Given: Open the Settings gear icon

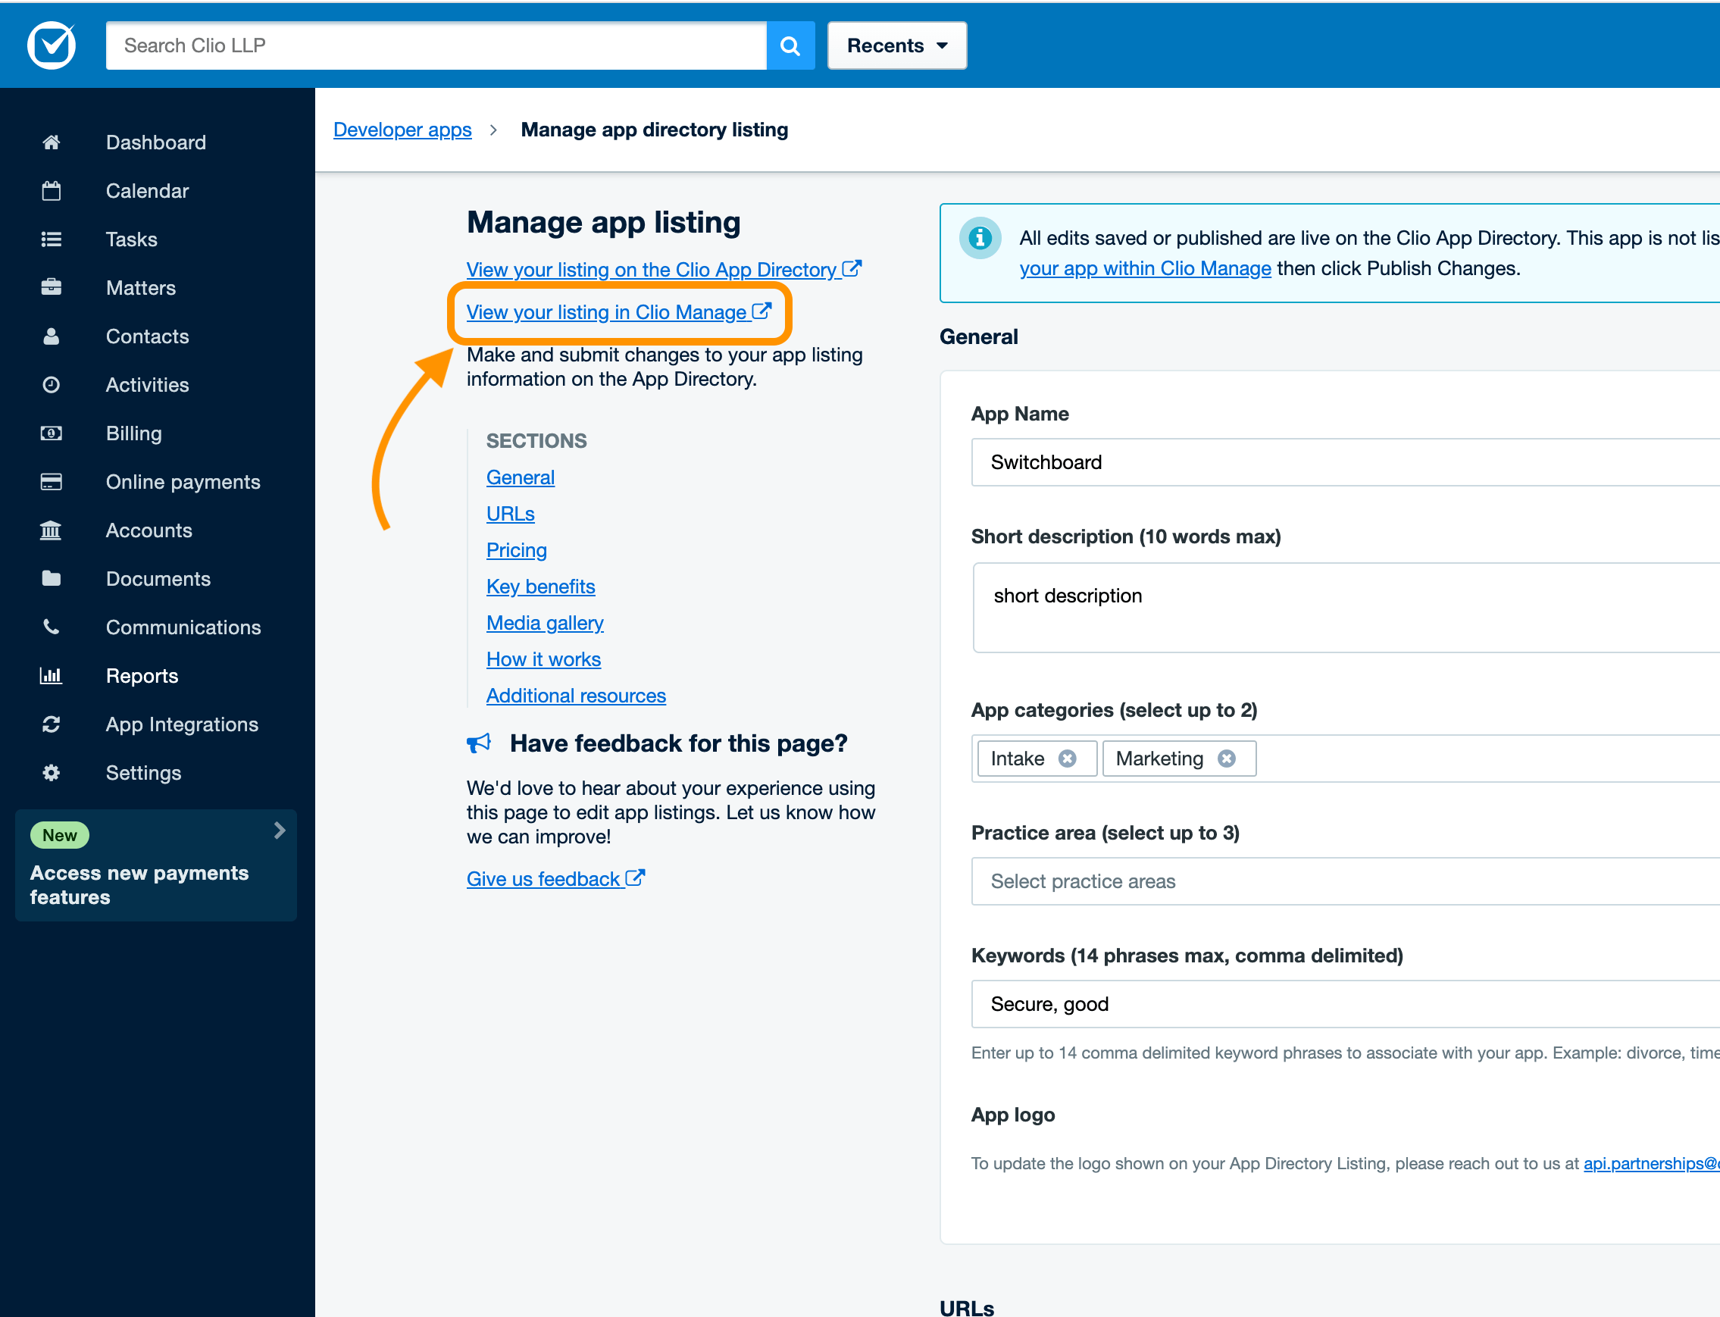Looking at the screenshot, I should click(50, 772).
